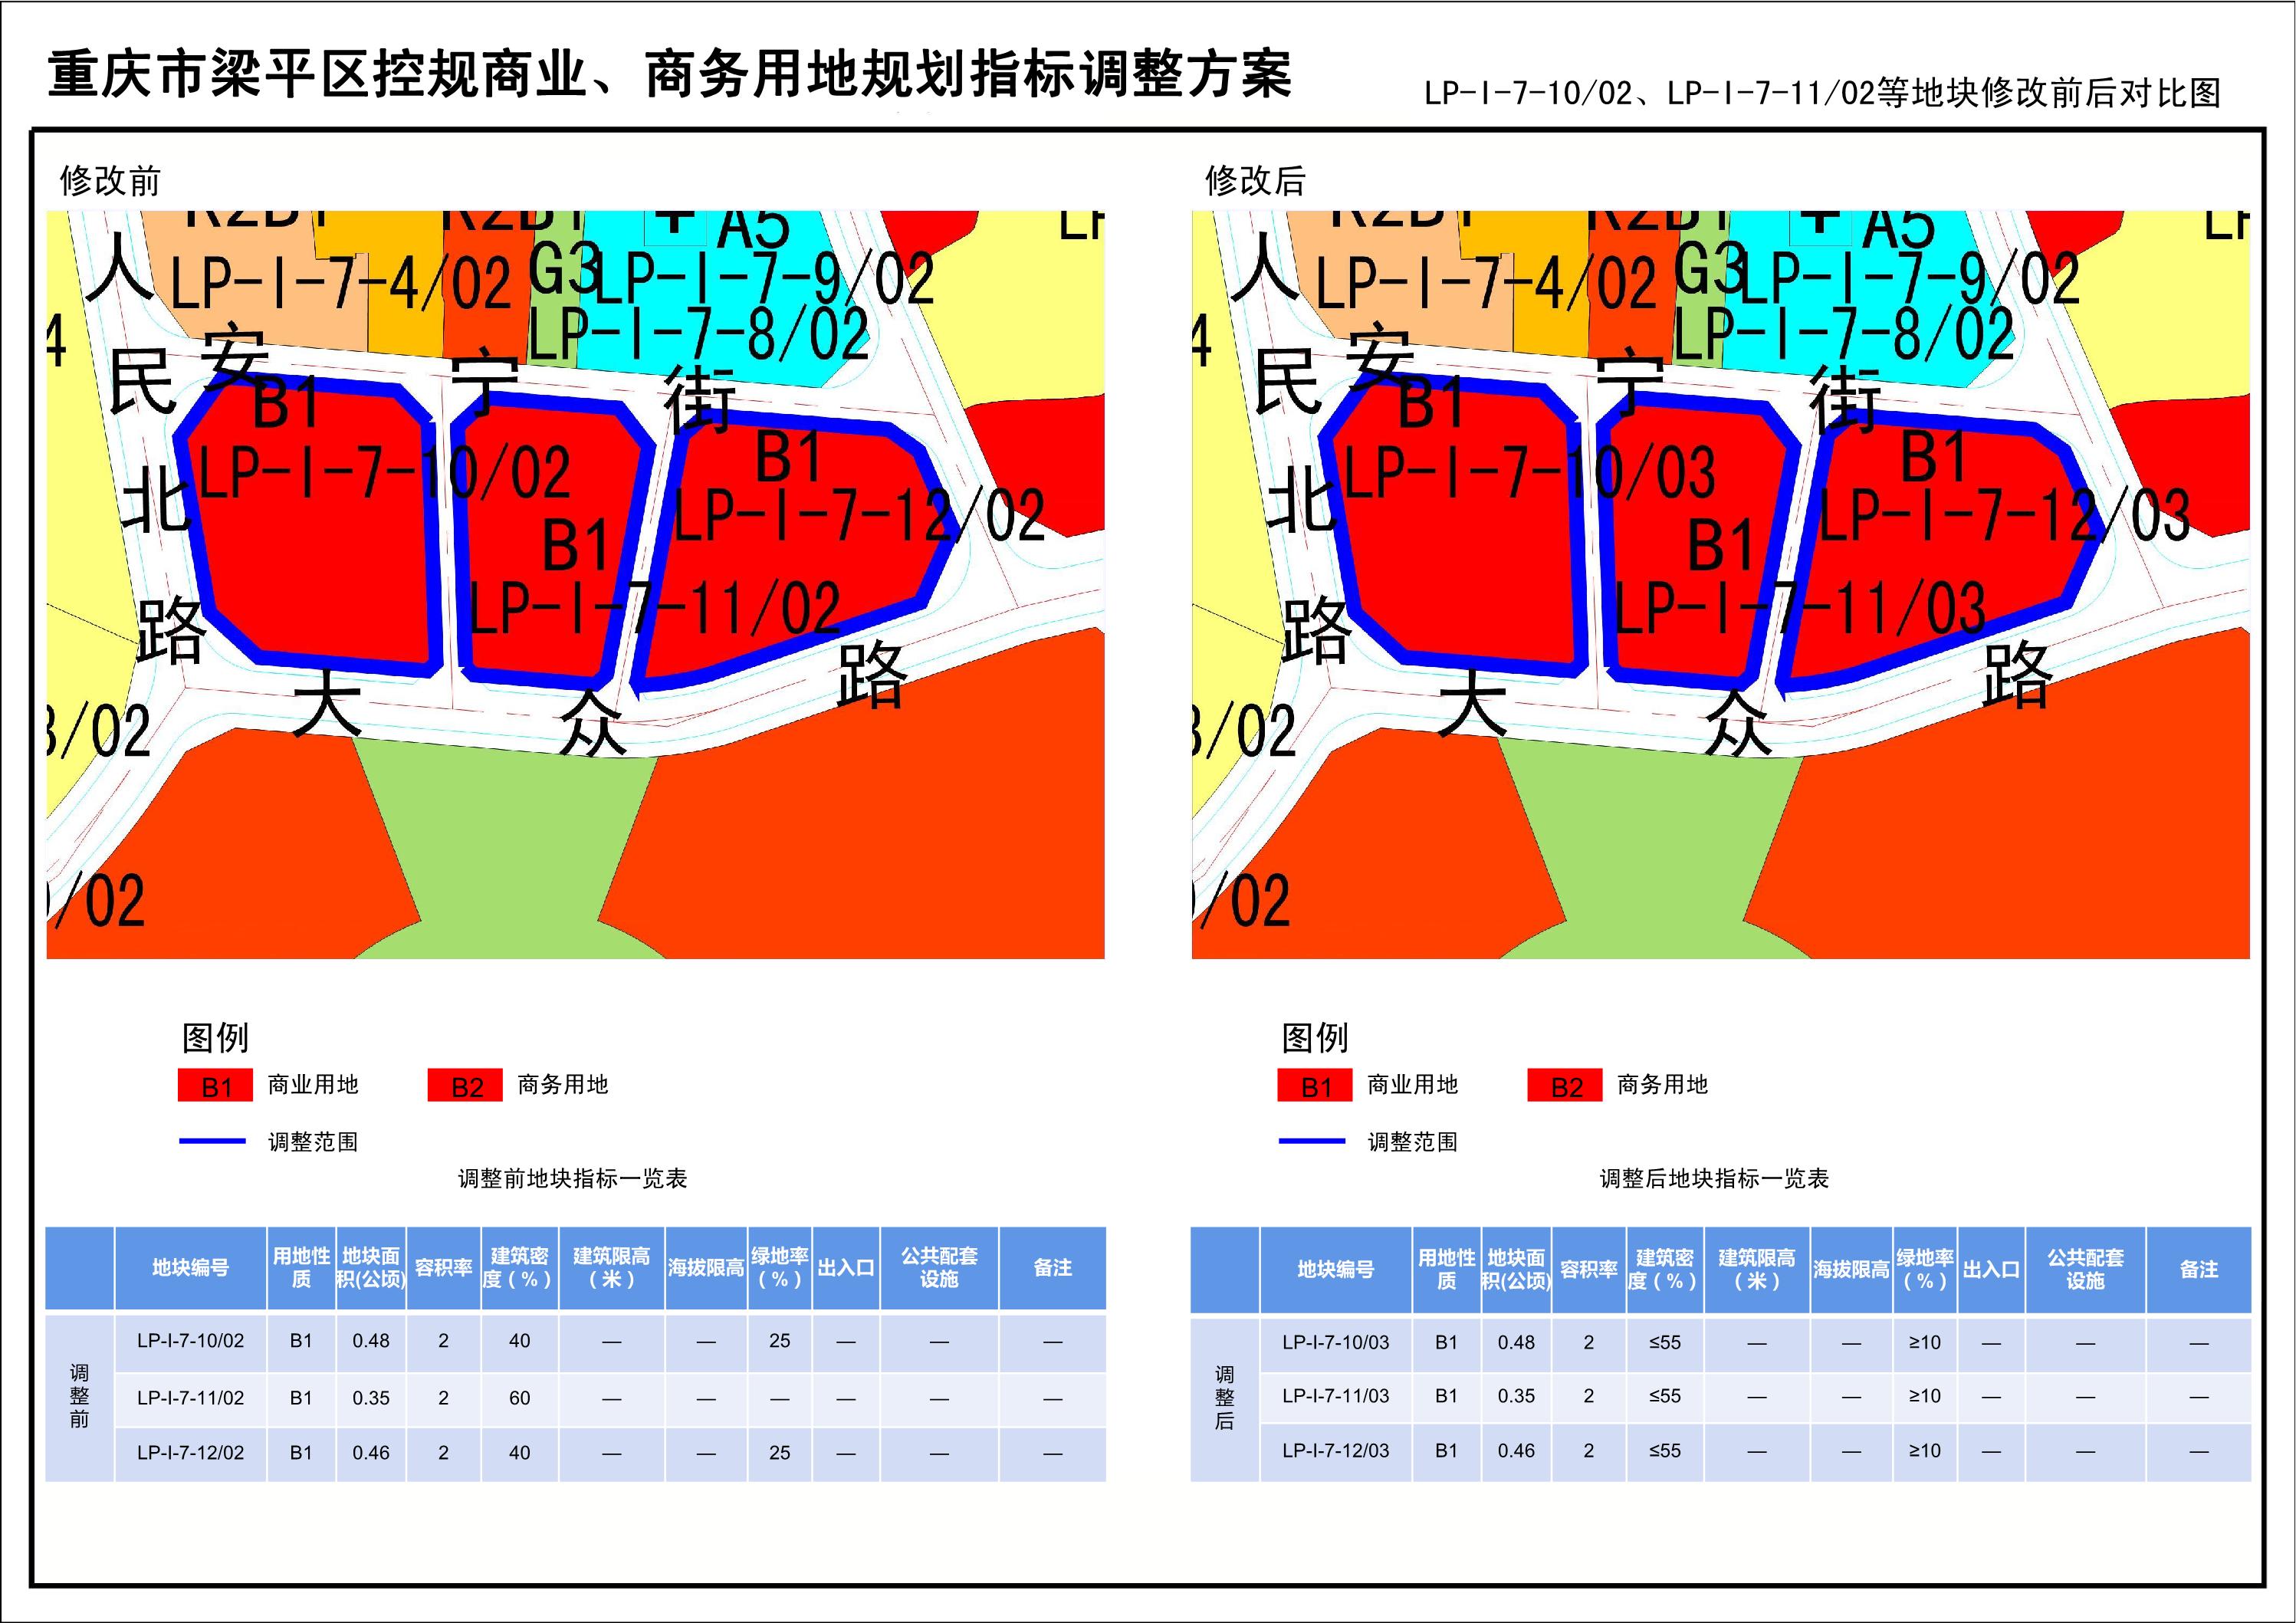Click the blue 调整范围 legend line on the left

[213, 1141]
